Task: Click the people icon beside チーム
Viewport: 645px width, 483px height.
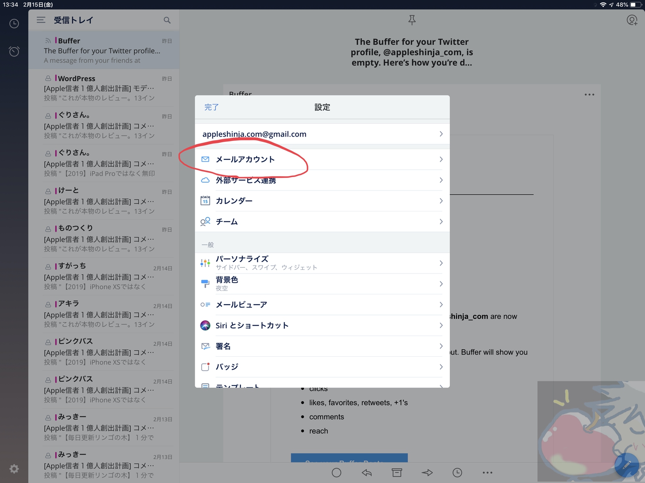Action: point(206,222)
